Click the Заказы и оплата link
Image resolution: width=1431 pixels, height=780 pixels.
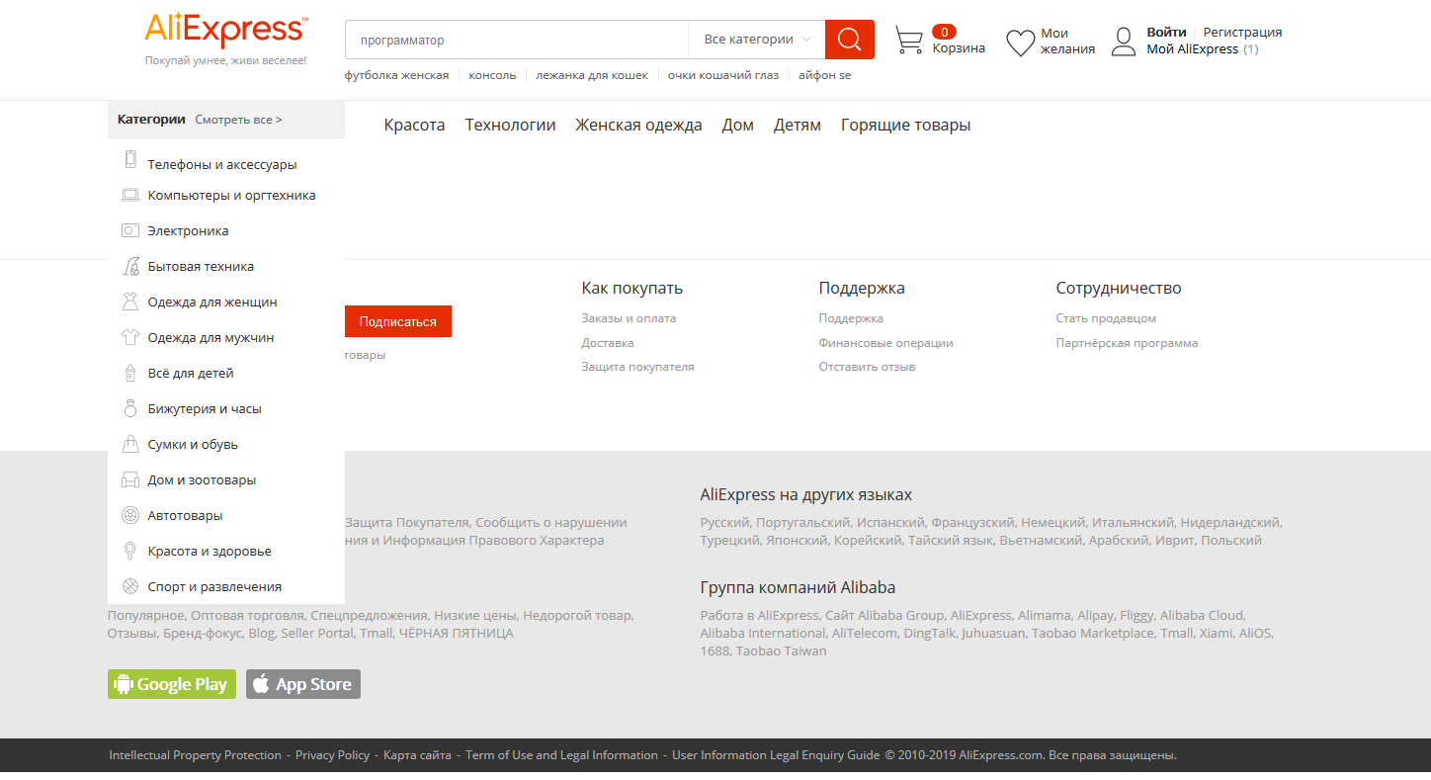coord(629,318)
